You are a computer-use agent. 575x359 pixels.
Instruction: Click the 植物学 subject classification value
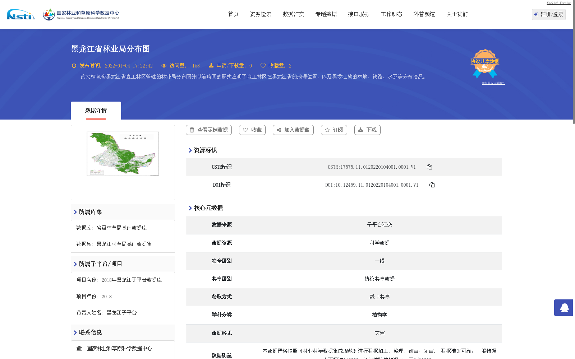pyautogui.click(x=379, y=315)
